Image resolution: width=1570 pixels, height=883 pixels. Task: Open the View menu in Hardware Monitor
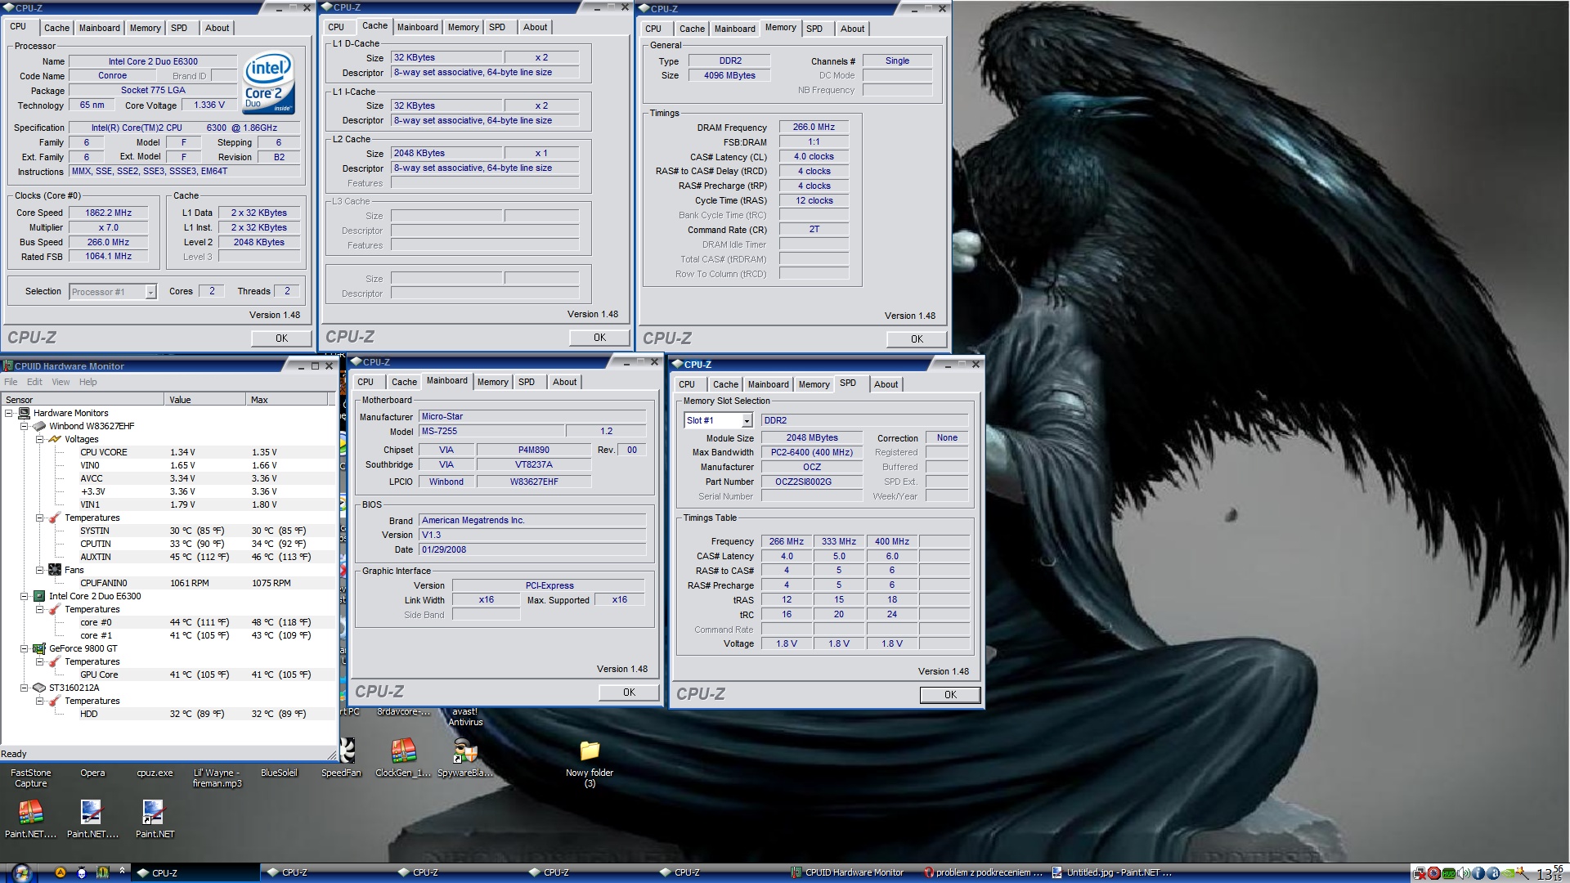coord(61,382)
